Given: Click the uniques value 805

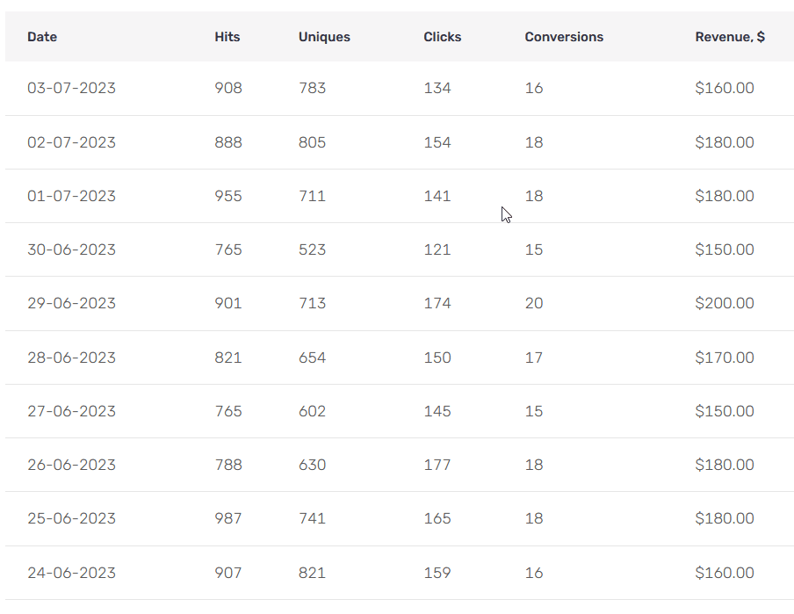Looking at the screenshot, I should (312, 142).
